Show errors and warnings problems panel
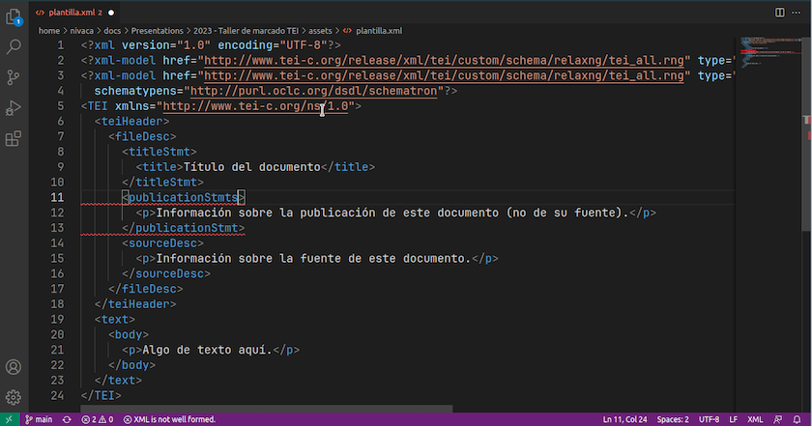Screen dimensions: 812x426 98,419
